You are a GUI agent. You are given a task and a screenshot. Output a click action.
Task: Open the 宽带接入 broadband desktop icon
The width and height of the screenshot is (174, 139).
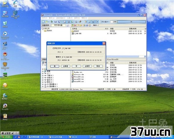click(5, 96)
